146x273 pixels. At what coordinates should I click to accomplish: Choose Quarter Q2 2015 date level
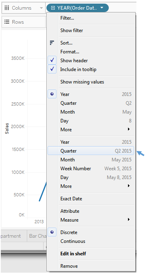pos(91,151)
